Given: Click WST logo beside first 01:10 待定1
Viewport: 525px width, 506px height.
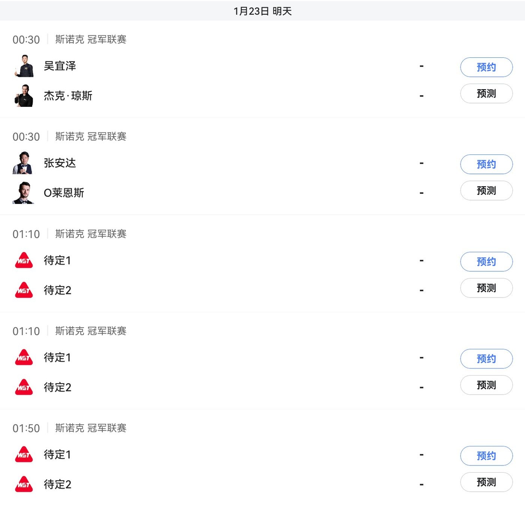Looking at the screenshot, I should (x=24, y=260).
